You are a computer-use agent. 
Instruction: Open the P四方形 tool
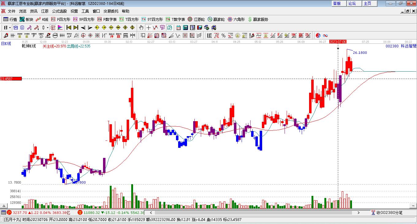60,19
